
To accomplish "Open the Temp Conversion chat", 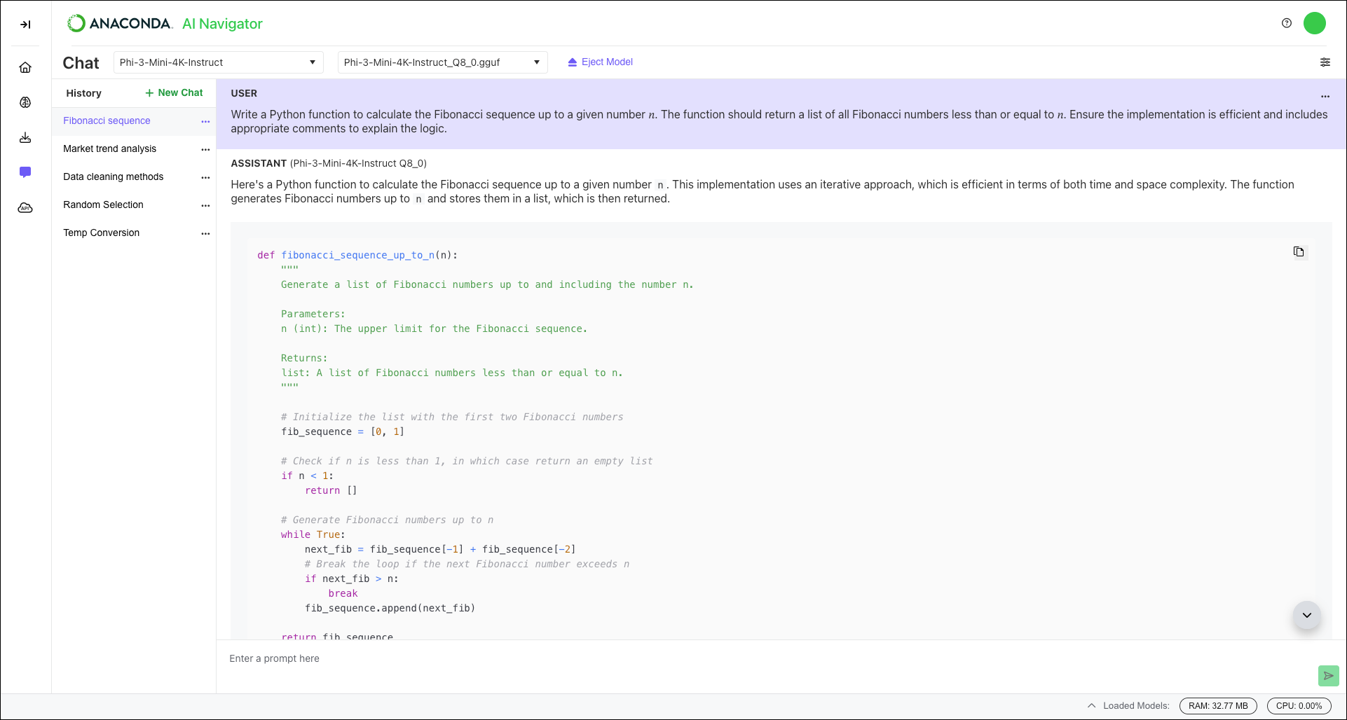I will tap(102, 233).
